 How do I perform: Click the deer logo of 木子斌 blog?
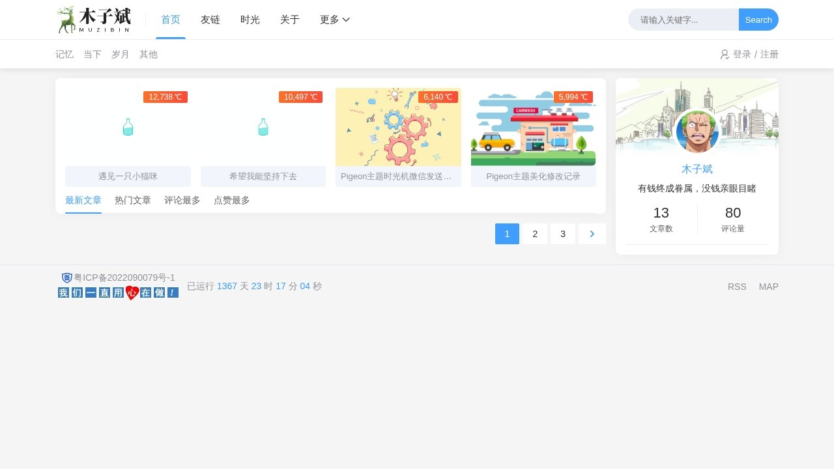coord(67,20)
